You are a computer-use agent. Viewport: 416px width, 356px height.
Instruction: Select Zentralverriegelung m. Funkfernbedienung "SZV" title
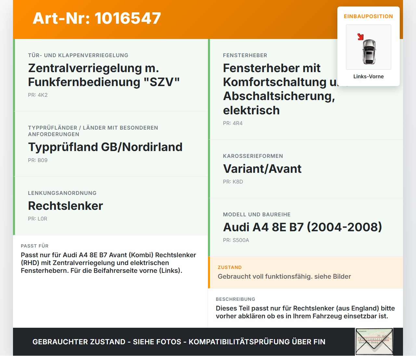point(104,75)
